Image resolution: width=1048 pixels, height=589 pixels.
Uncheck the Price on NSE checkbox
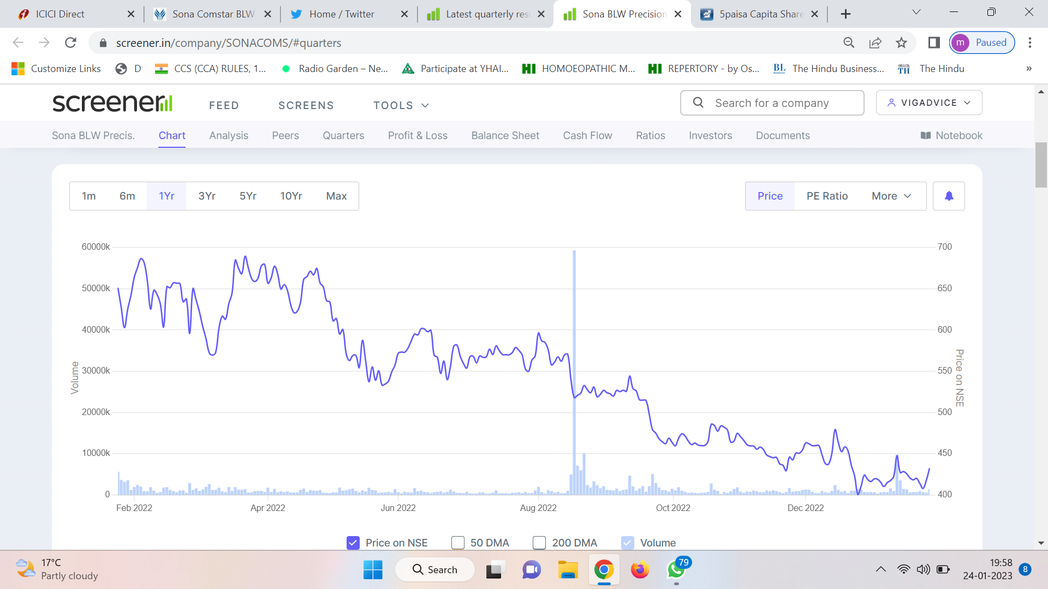353,543
